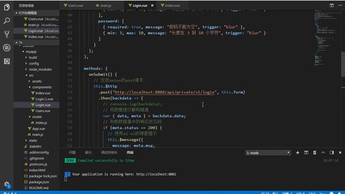
Task: Open package-lock.json file
Action: click(x=43, y=176)
